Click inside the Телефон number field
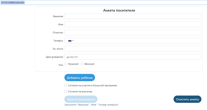This screenshot has width=207, height=110. [x=137, y=41]
